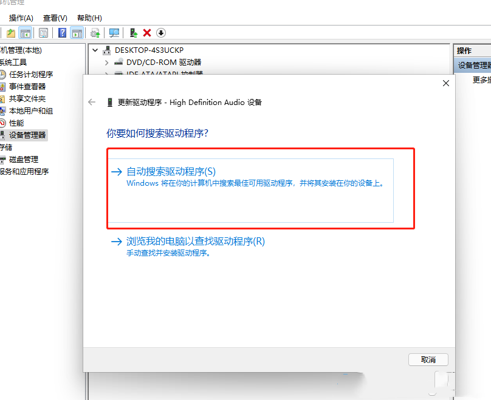Expand the IDE ATA/ATAPI 控制器 node
491x400 pixels.
pyautogui.click(x=107, y=74)
